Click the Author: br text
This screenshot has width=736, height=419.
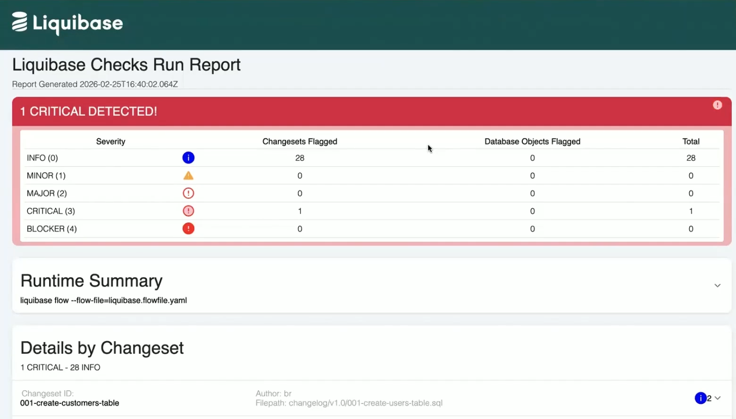tap(274, 393)
